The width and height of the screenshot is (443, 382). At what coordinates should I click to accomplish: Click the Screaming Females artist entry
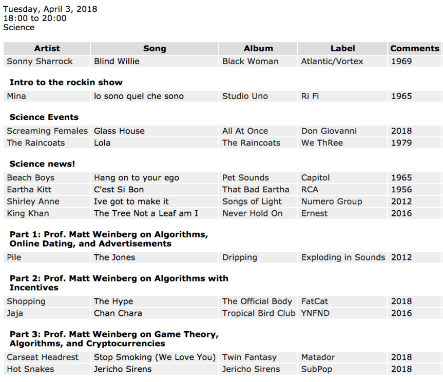tap(47, 131)
